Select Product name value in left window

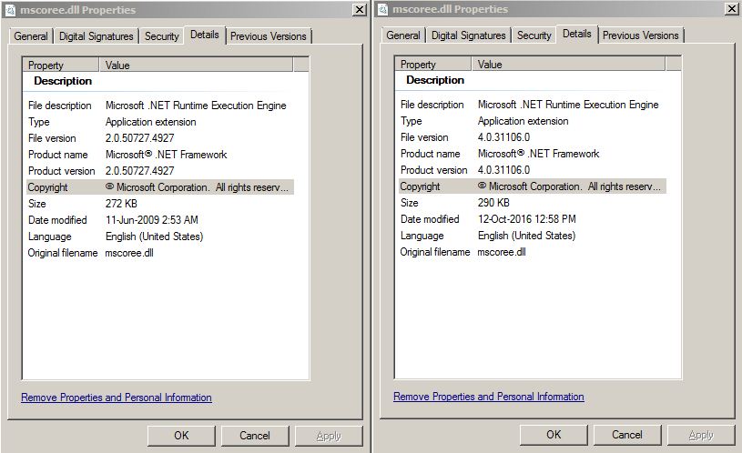click(x=166, y=155)
